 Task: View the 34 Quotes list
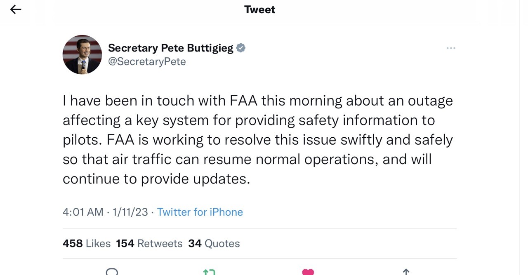click(x=214, y=244)
